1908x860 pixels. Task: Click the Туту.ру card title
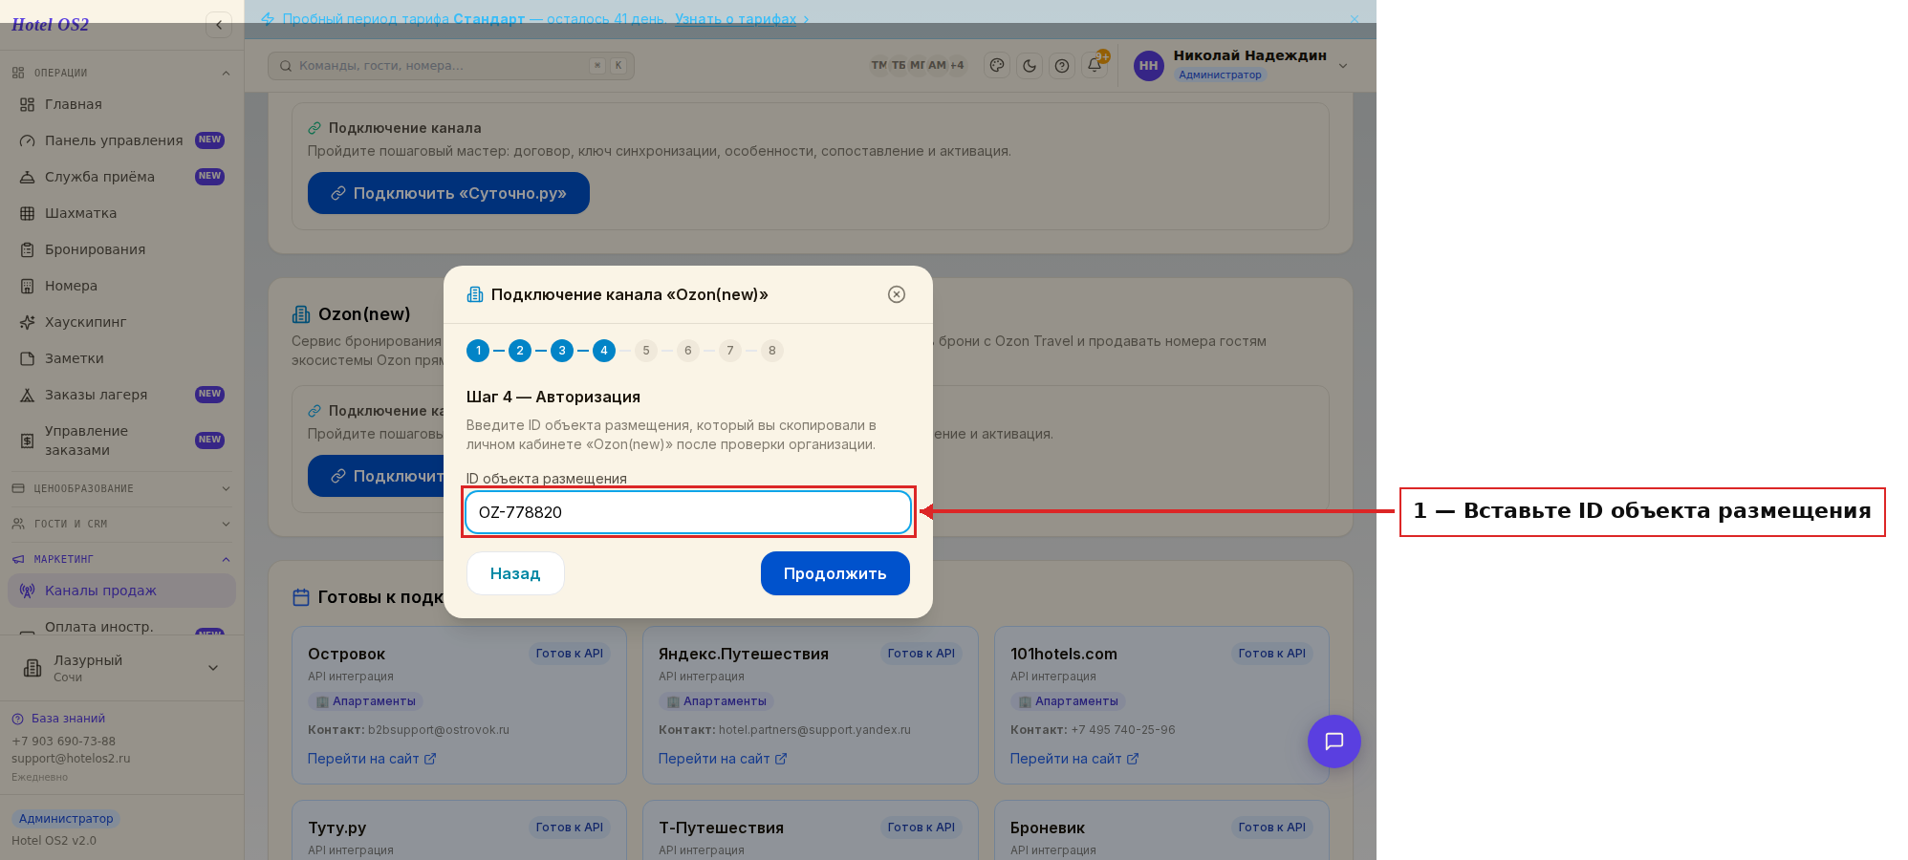[336, 828]
